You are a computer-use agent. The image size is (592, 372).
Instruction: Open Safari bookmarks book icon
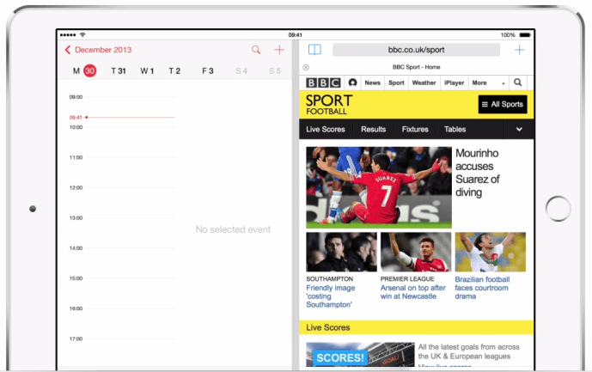[x=314, y=50]
